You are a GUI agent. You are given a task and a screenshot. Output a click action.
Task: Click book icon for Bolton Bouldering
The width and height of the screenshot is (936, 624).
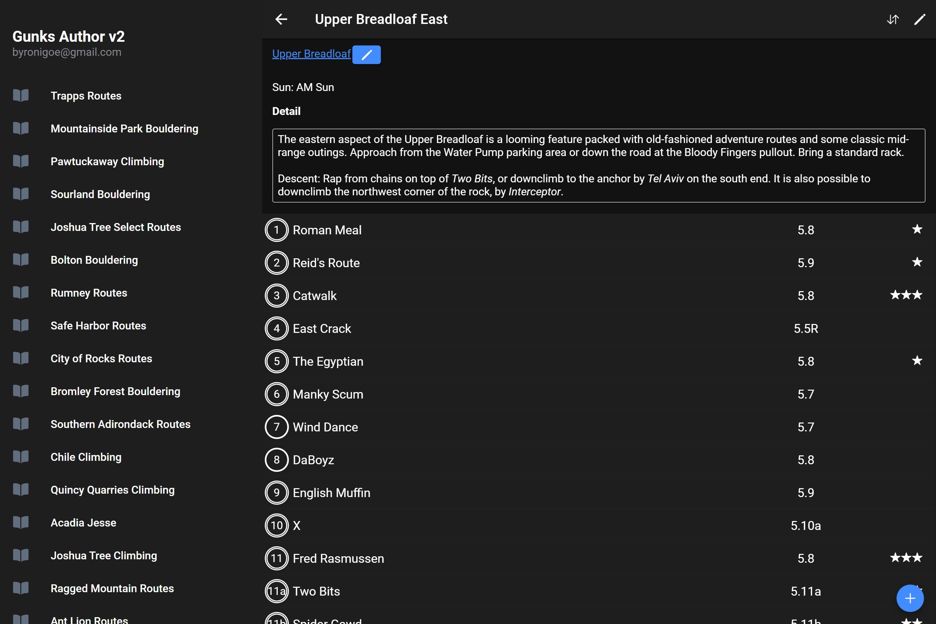click(x=21, y=259)
